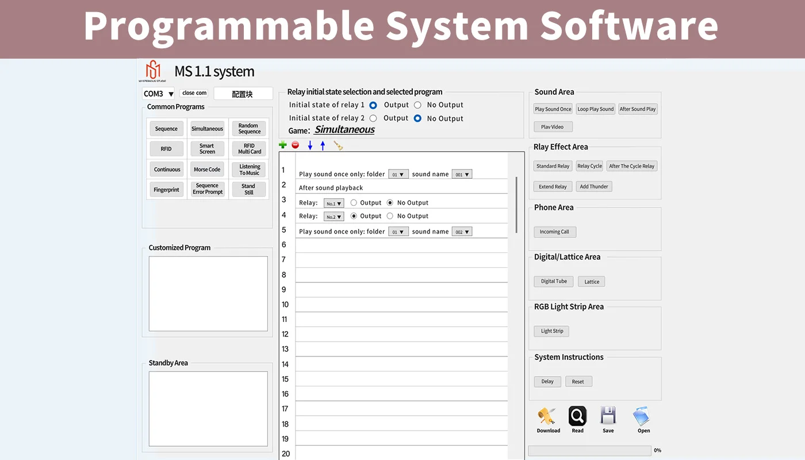Screen dimensions: 805x460
Task: Select Output for initial state of relay 1
Action: pos(373,105)
